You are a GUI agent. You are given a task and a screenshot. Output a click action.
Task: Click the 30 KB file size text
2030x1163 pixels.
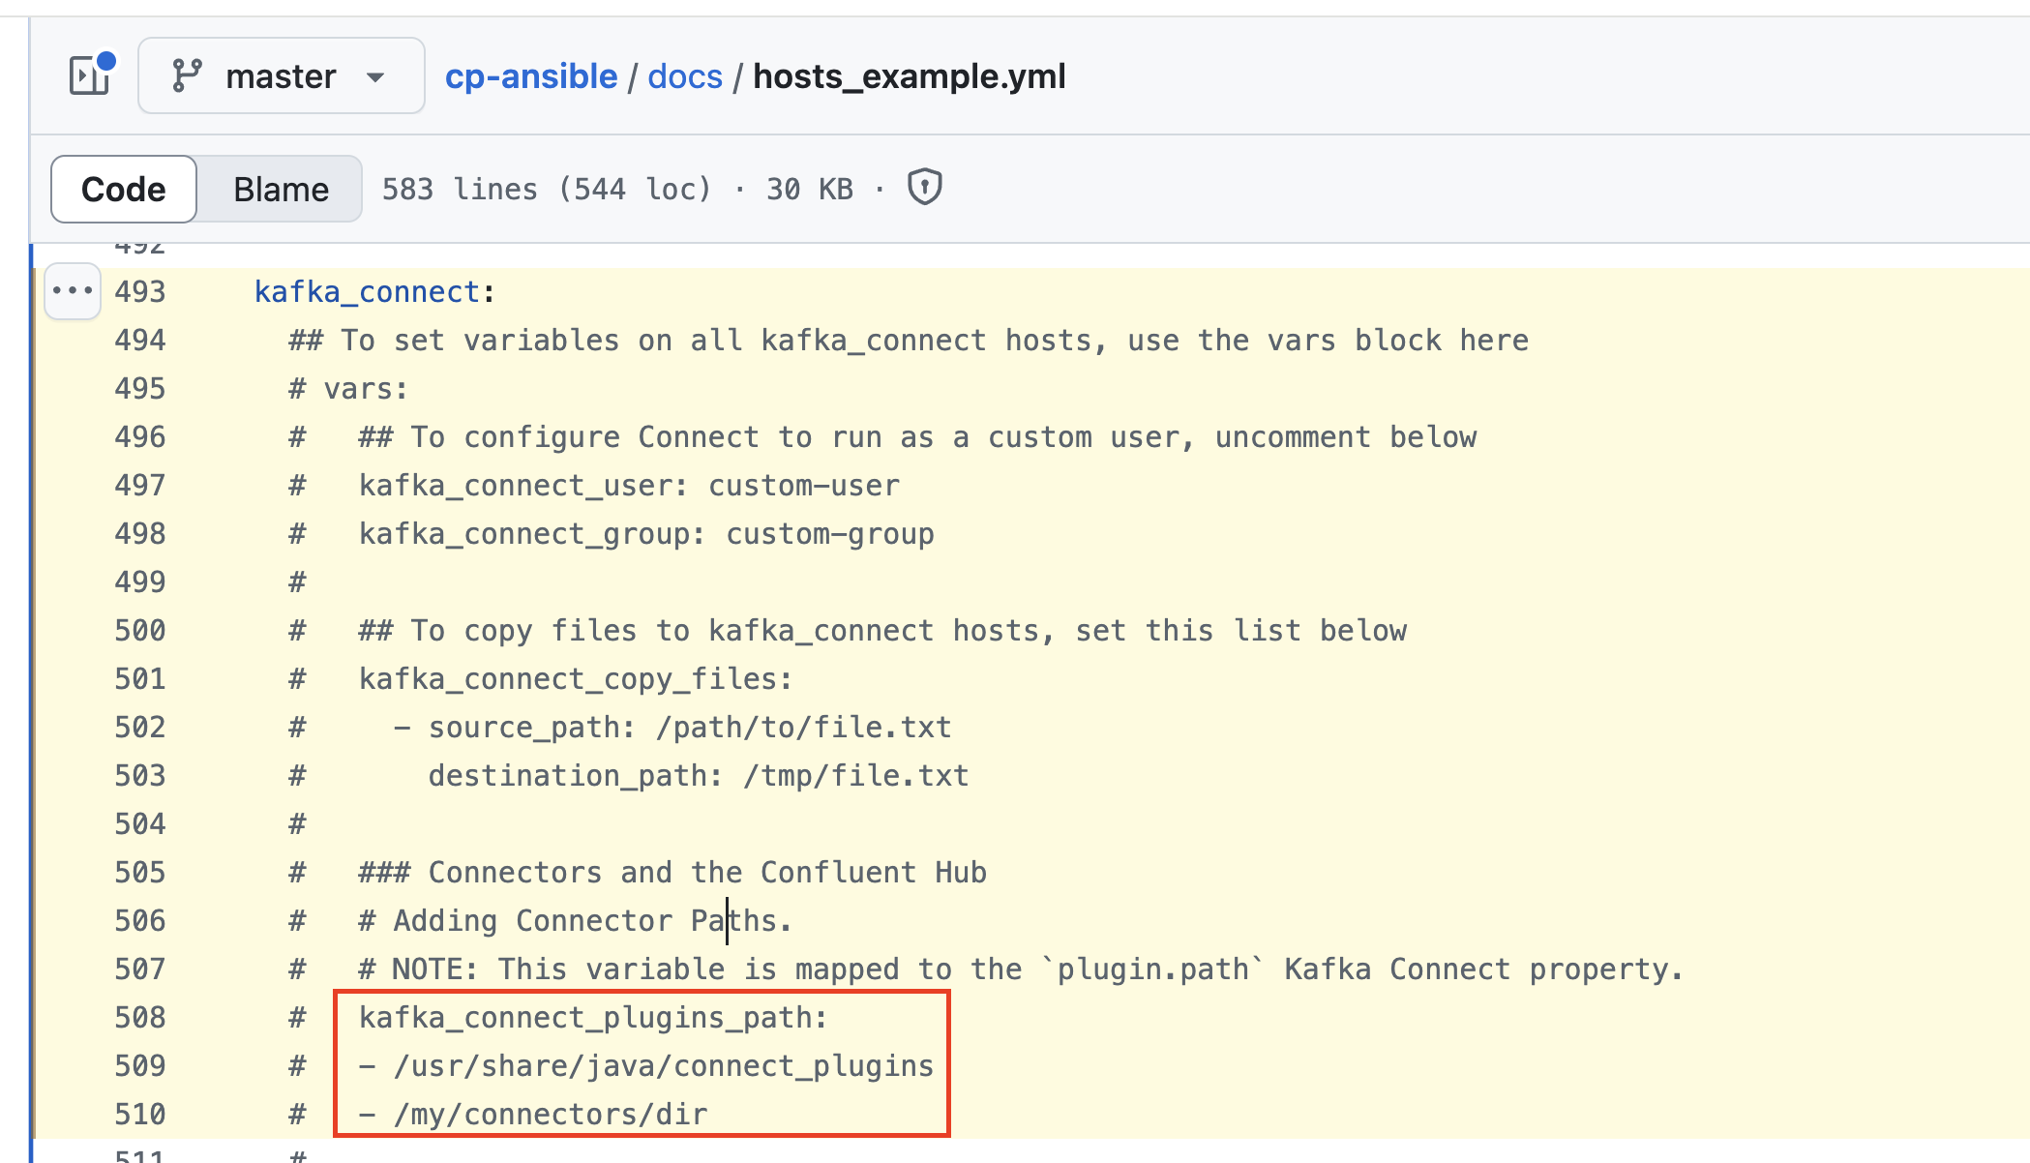(809, 188)
